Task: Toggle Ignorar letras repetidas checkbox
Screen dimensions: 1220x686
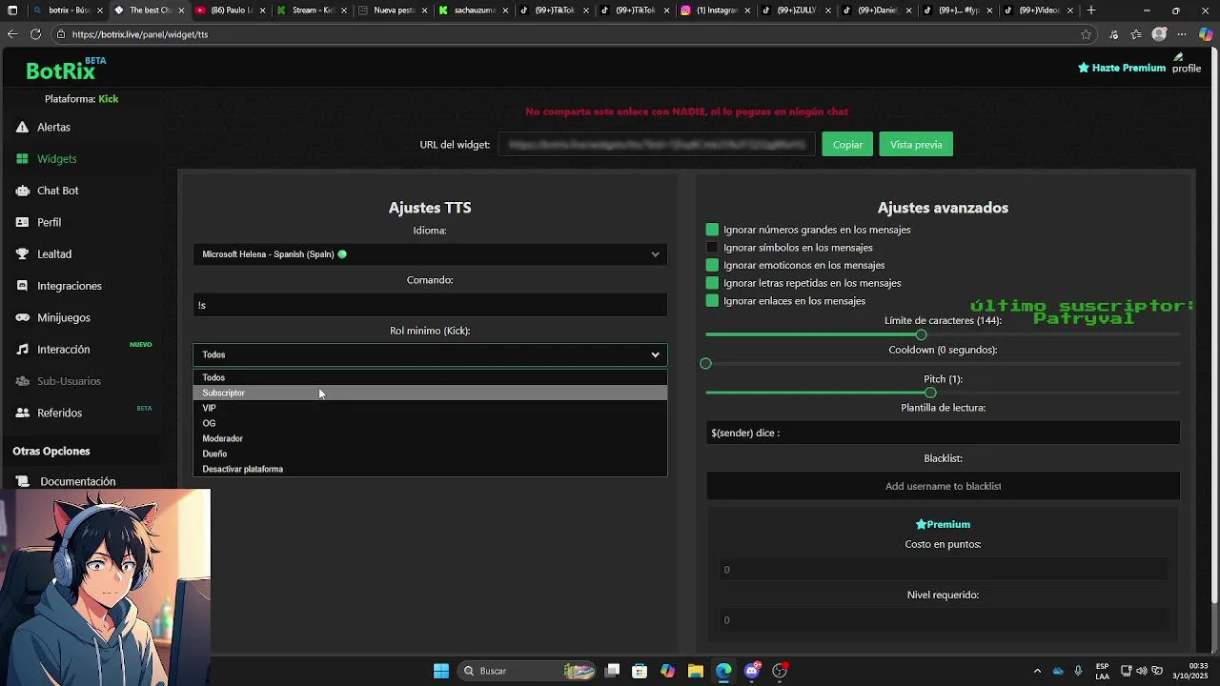Action: tap(712, 283)
